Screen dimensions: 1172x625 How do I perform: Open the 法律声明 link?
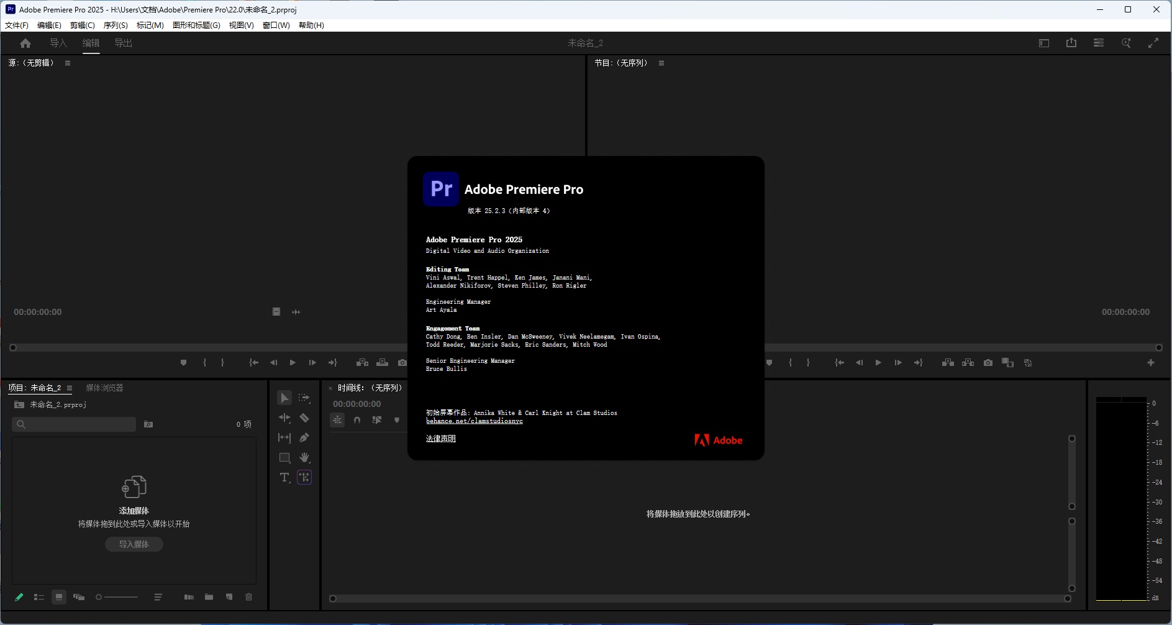(x=441, y=439)
